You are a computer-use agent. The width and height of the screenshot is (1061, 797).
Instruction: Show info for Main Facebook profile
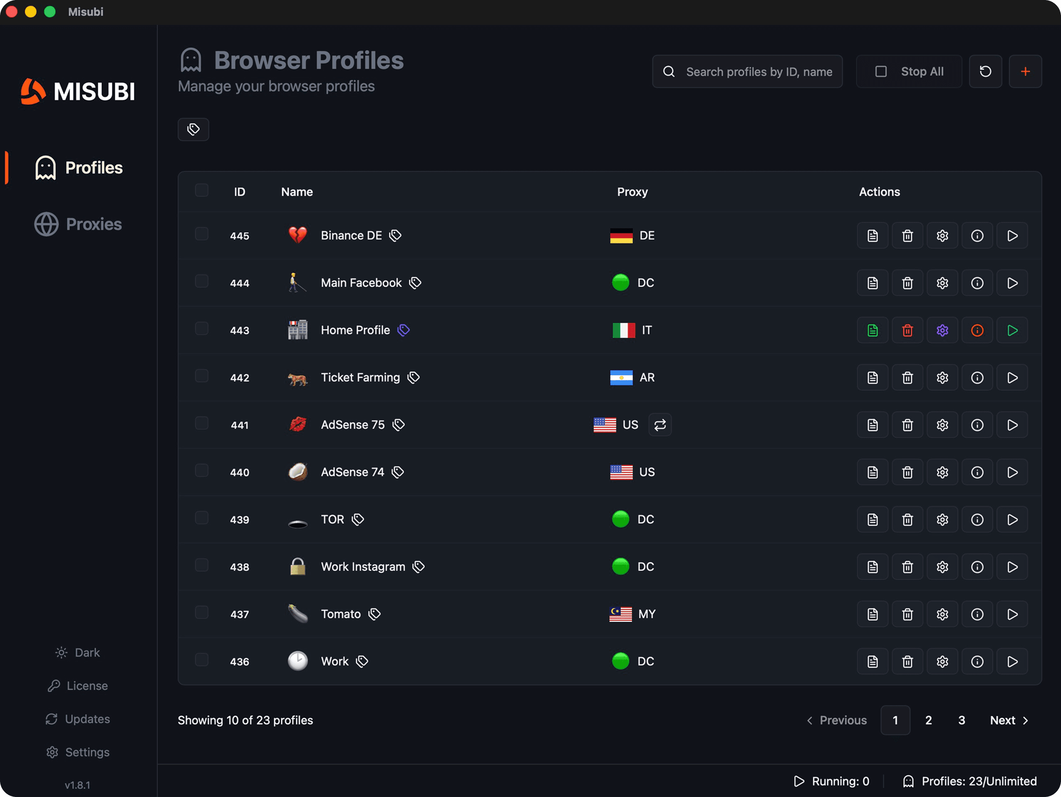pyautogui.click(x=977, y=283)
